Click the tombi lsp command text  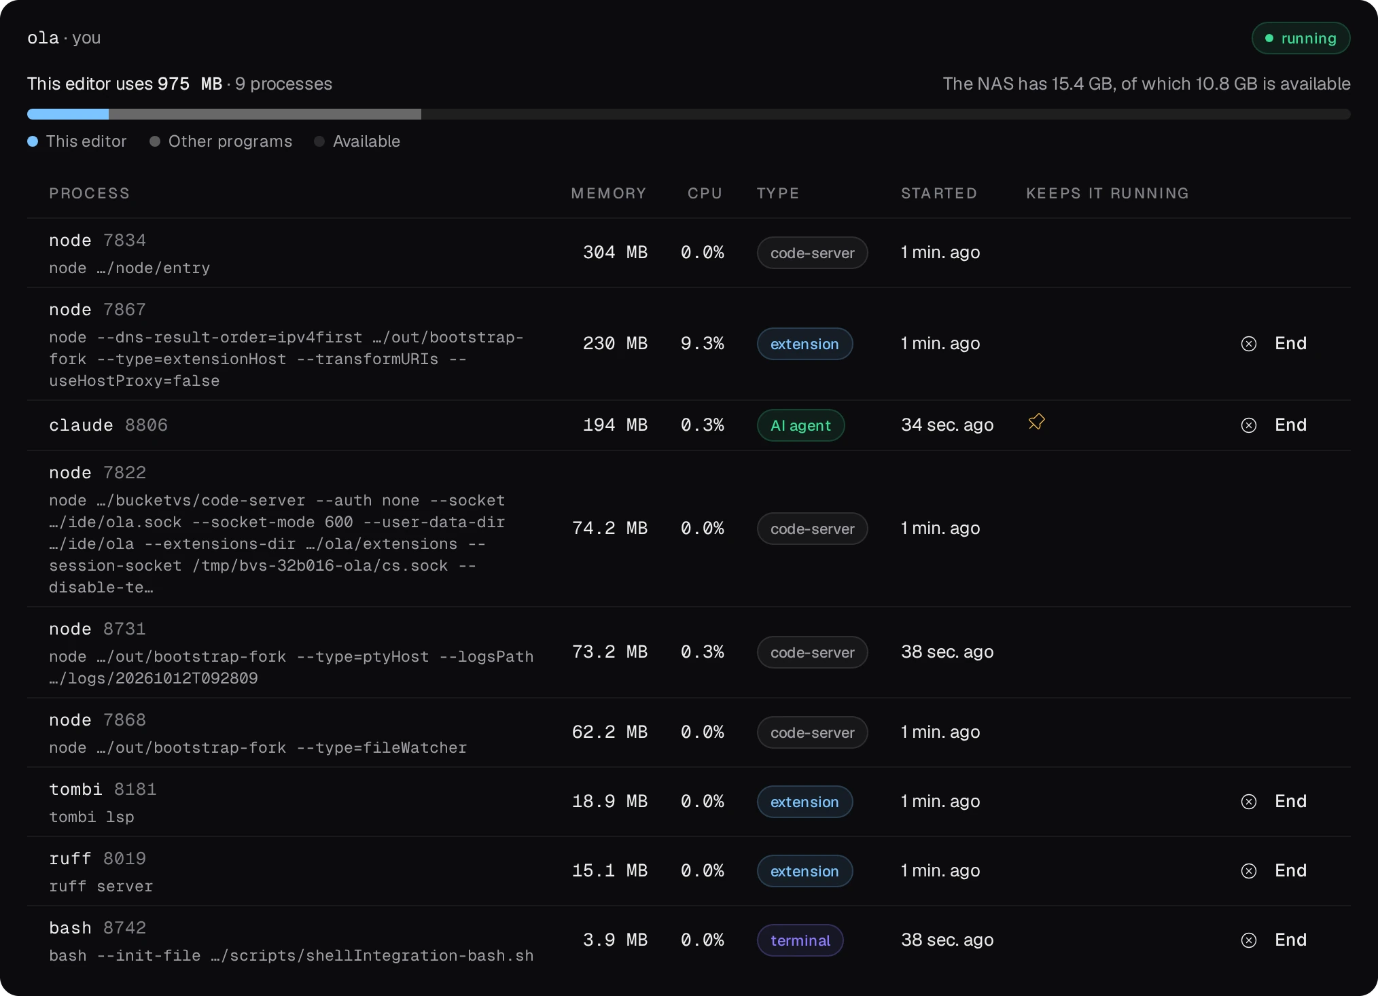point(92,817)
